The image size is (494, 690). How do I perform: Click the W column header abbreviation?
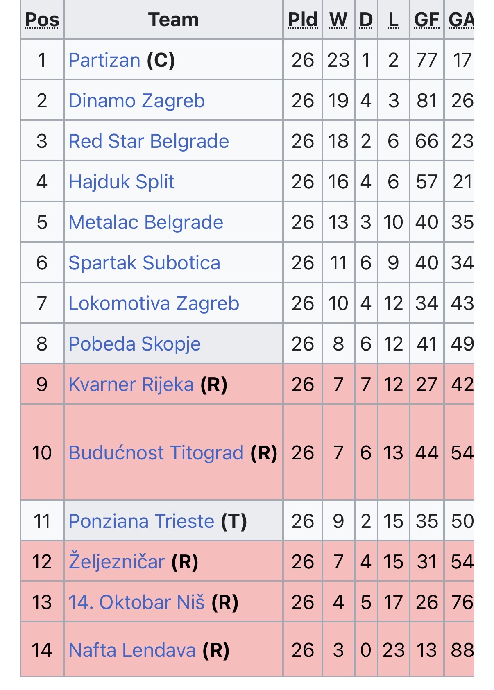(338, 20)
